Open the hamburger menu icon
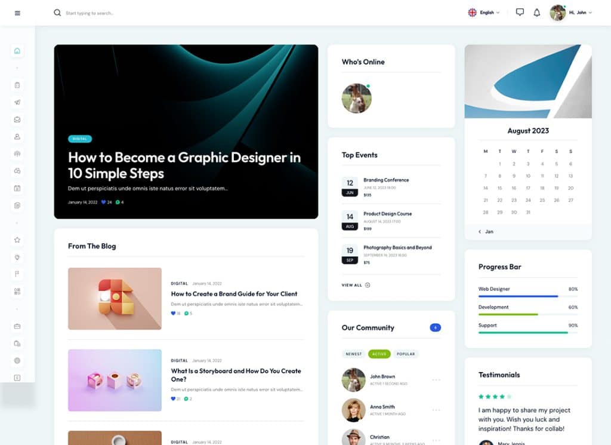This screenshot has height=445, width=611. click(x=17, y=13)
